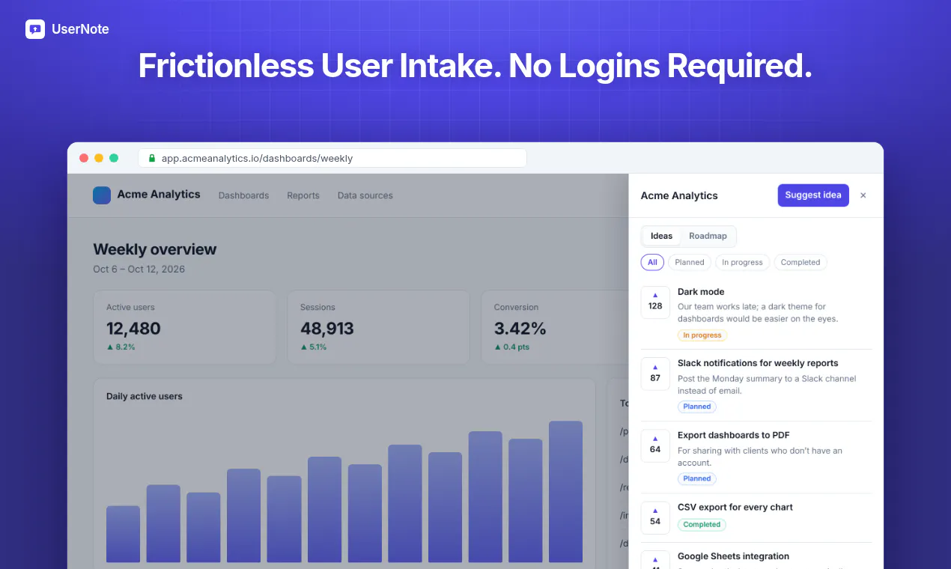Switch to the Ideas tab
The image size is (951, 569).
coord(661,236)
